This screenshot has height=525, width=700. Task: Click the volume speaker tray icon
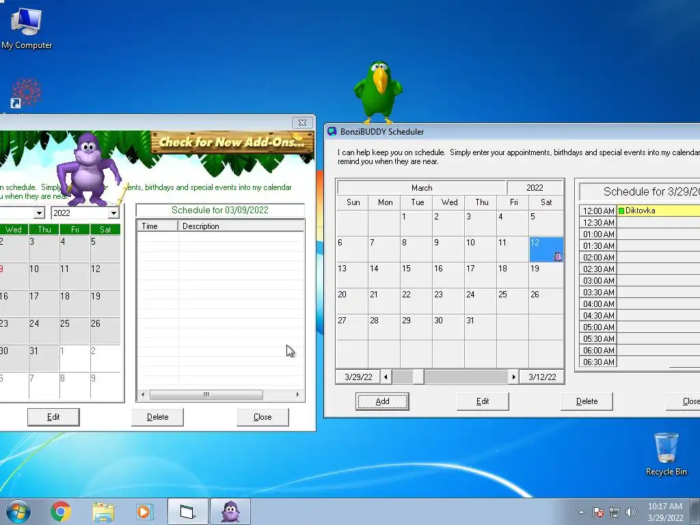pyautogui.click(x=631, y=512)
